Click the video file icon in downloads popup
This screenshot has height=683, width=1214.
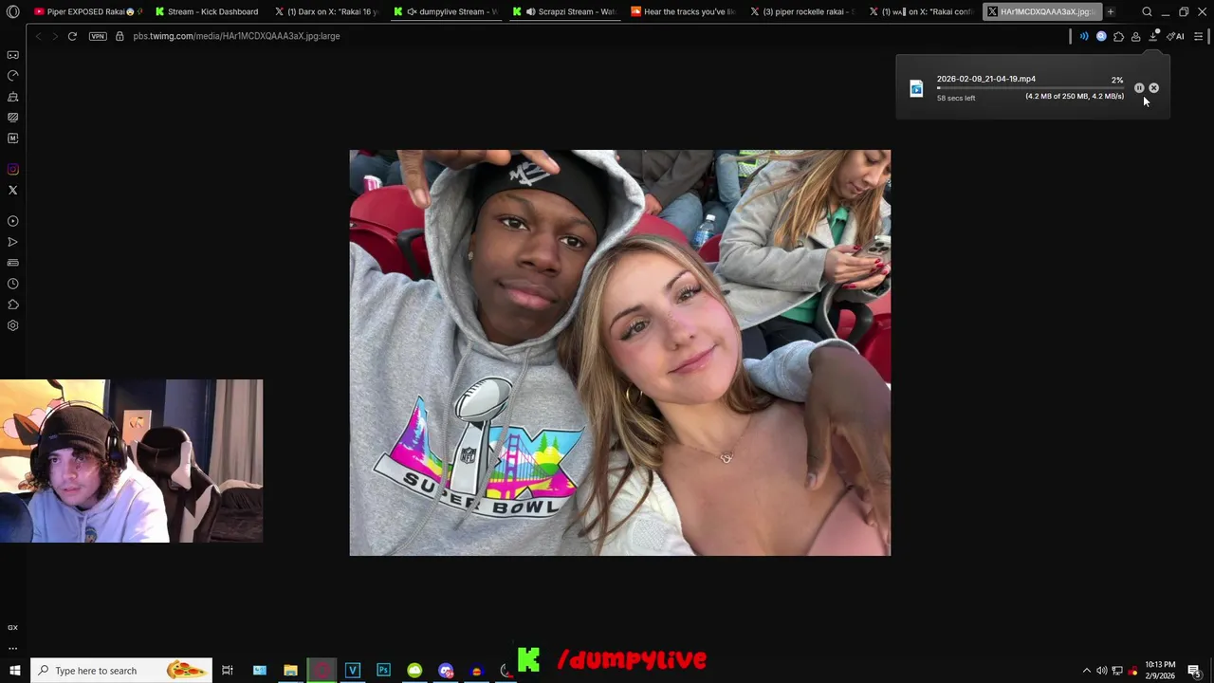click(916, 88)
